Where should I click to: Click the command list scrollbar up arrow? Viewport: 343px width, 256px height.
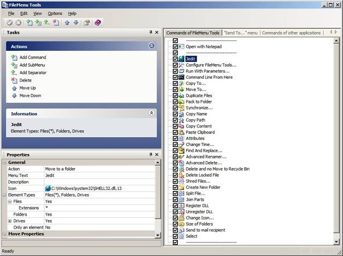pos(336,40)
